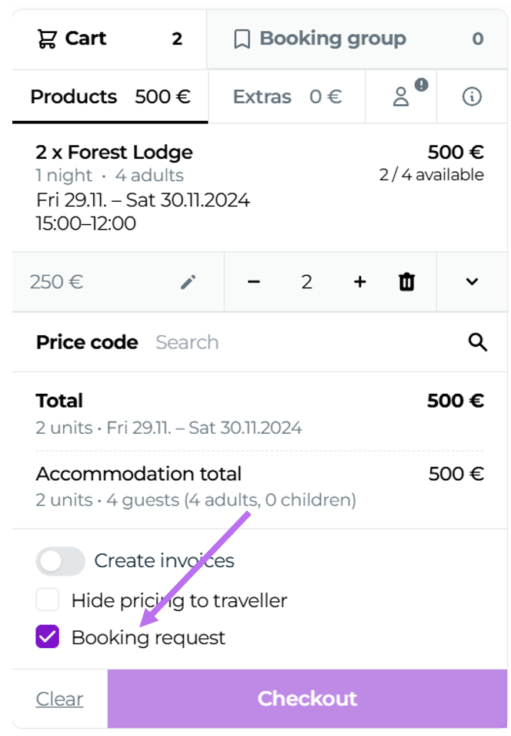The width and height of the screenshot is (511, 736).
Task: Uncheck the Booking request checkbox
Action: [x=48, y=637]
